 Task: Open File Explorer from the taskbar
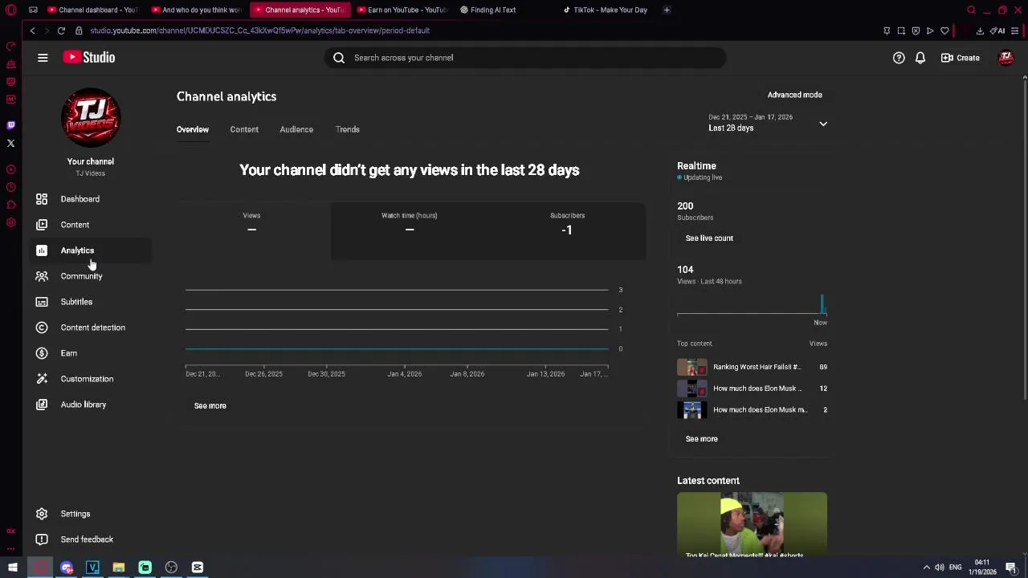[x=118, y=568]
